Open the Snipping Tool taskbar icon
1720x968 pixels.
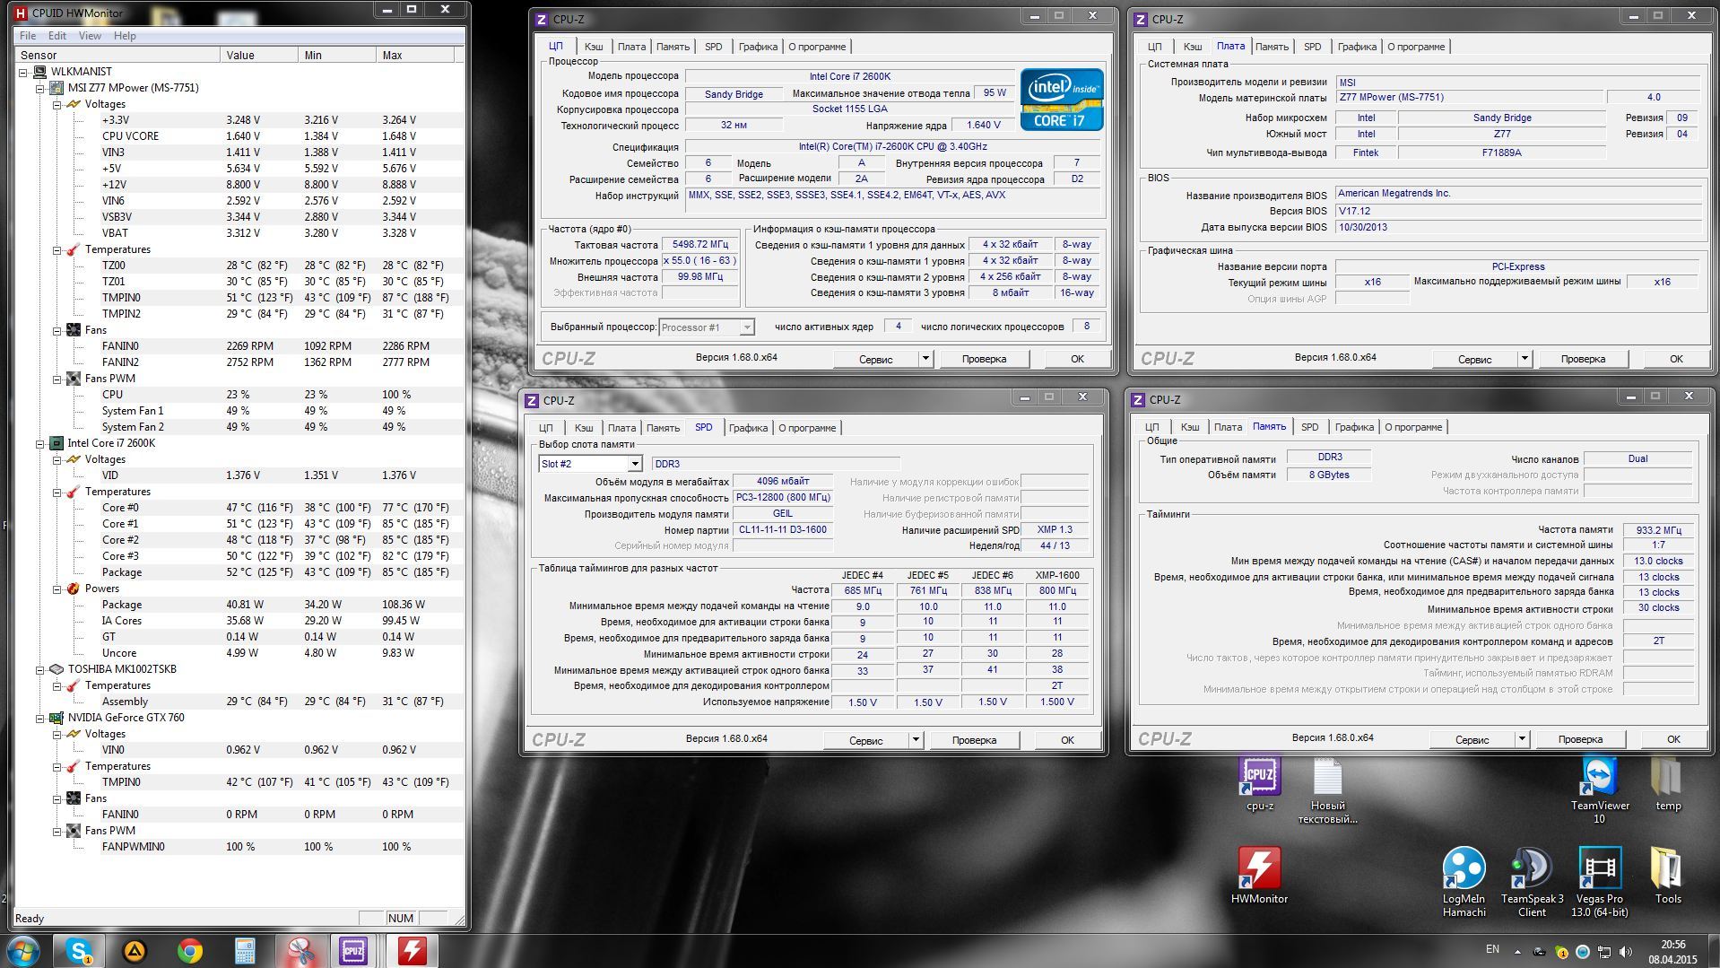[300, 951]
